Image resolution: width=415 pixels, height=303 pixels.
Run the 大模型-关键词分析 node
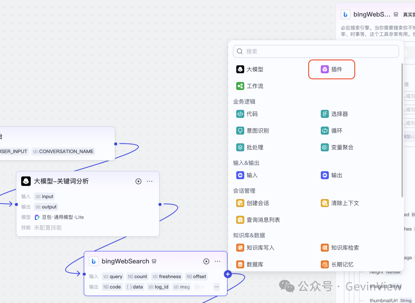pos(138,181)
